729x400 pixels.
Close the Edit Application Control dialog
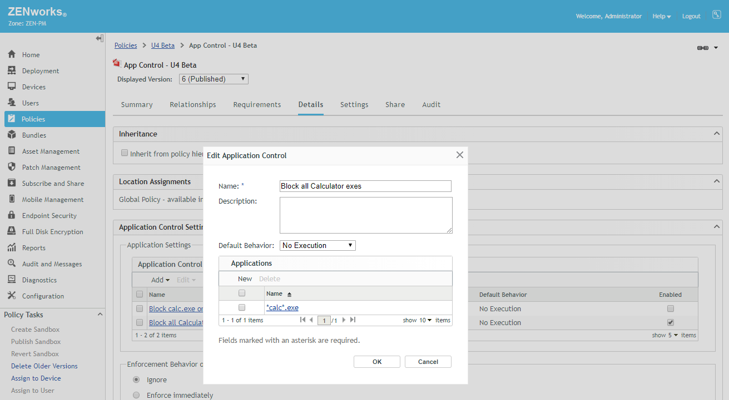pos(460,155)
